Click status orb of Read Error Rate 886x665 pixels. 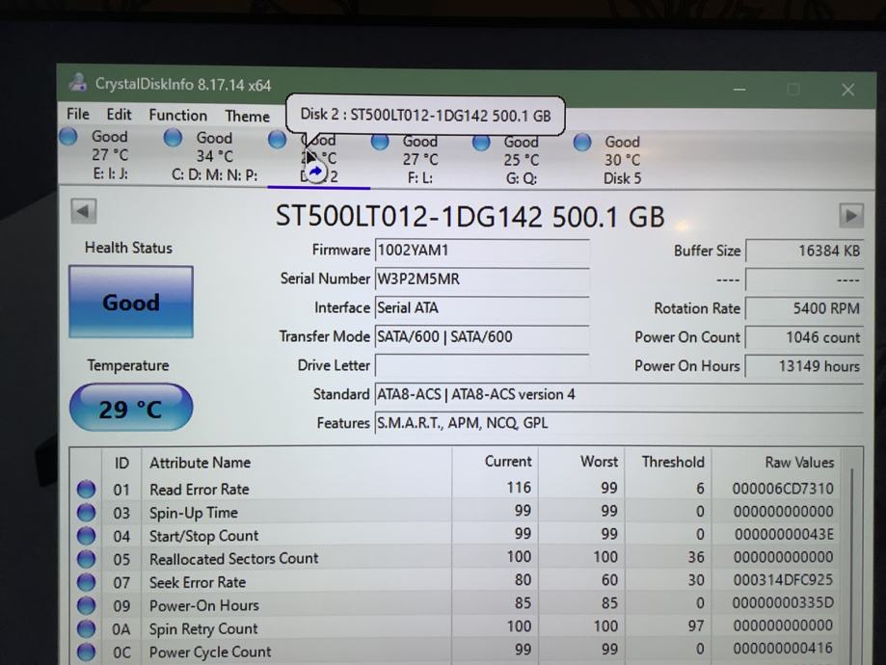pos(87,489)
